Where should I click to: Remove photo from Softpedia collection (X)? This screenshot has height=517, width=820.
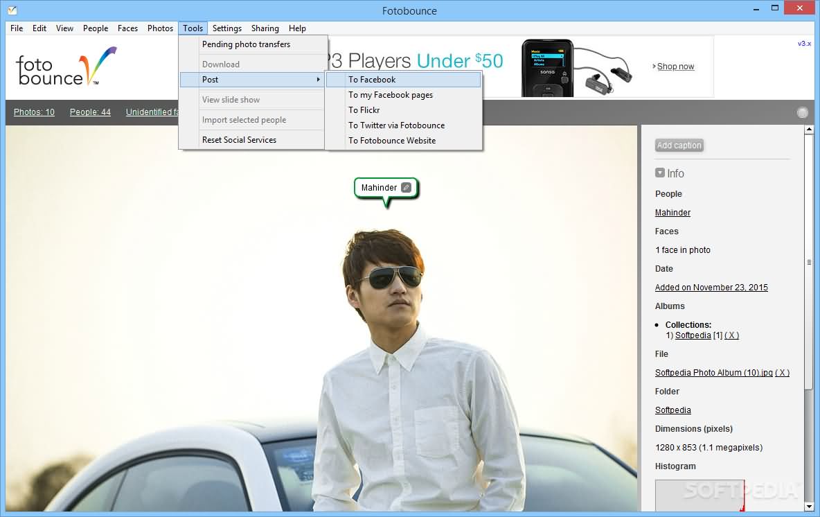pyautogui.click(x=731, y=335)
